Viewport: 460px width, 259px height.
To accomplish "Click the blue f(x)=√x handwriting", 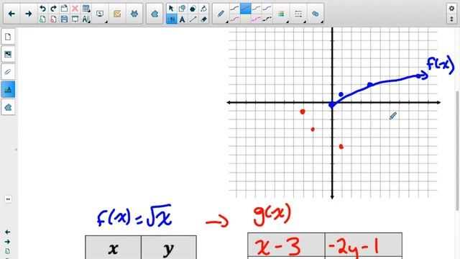I will [x=134, y=217].
